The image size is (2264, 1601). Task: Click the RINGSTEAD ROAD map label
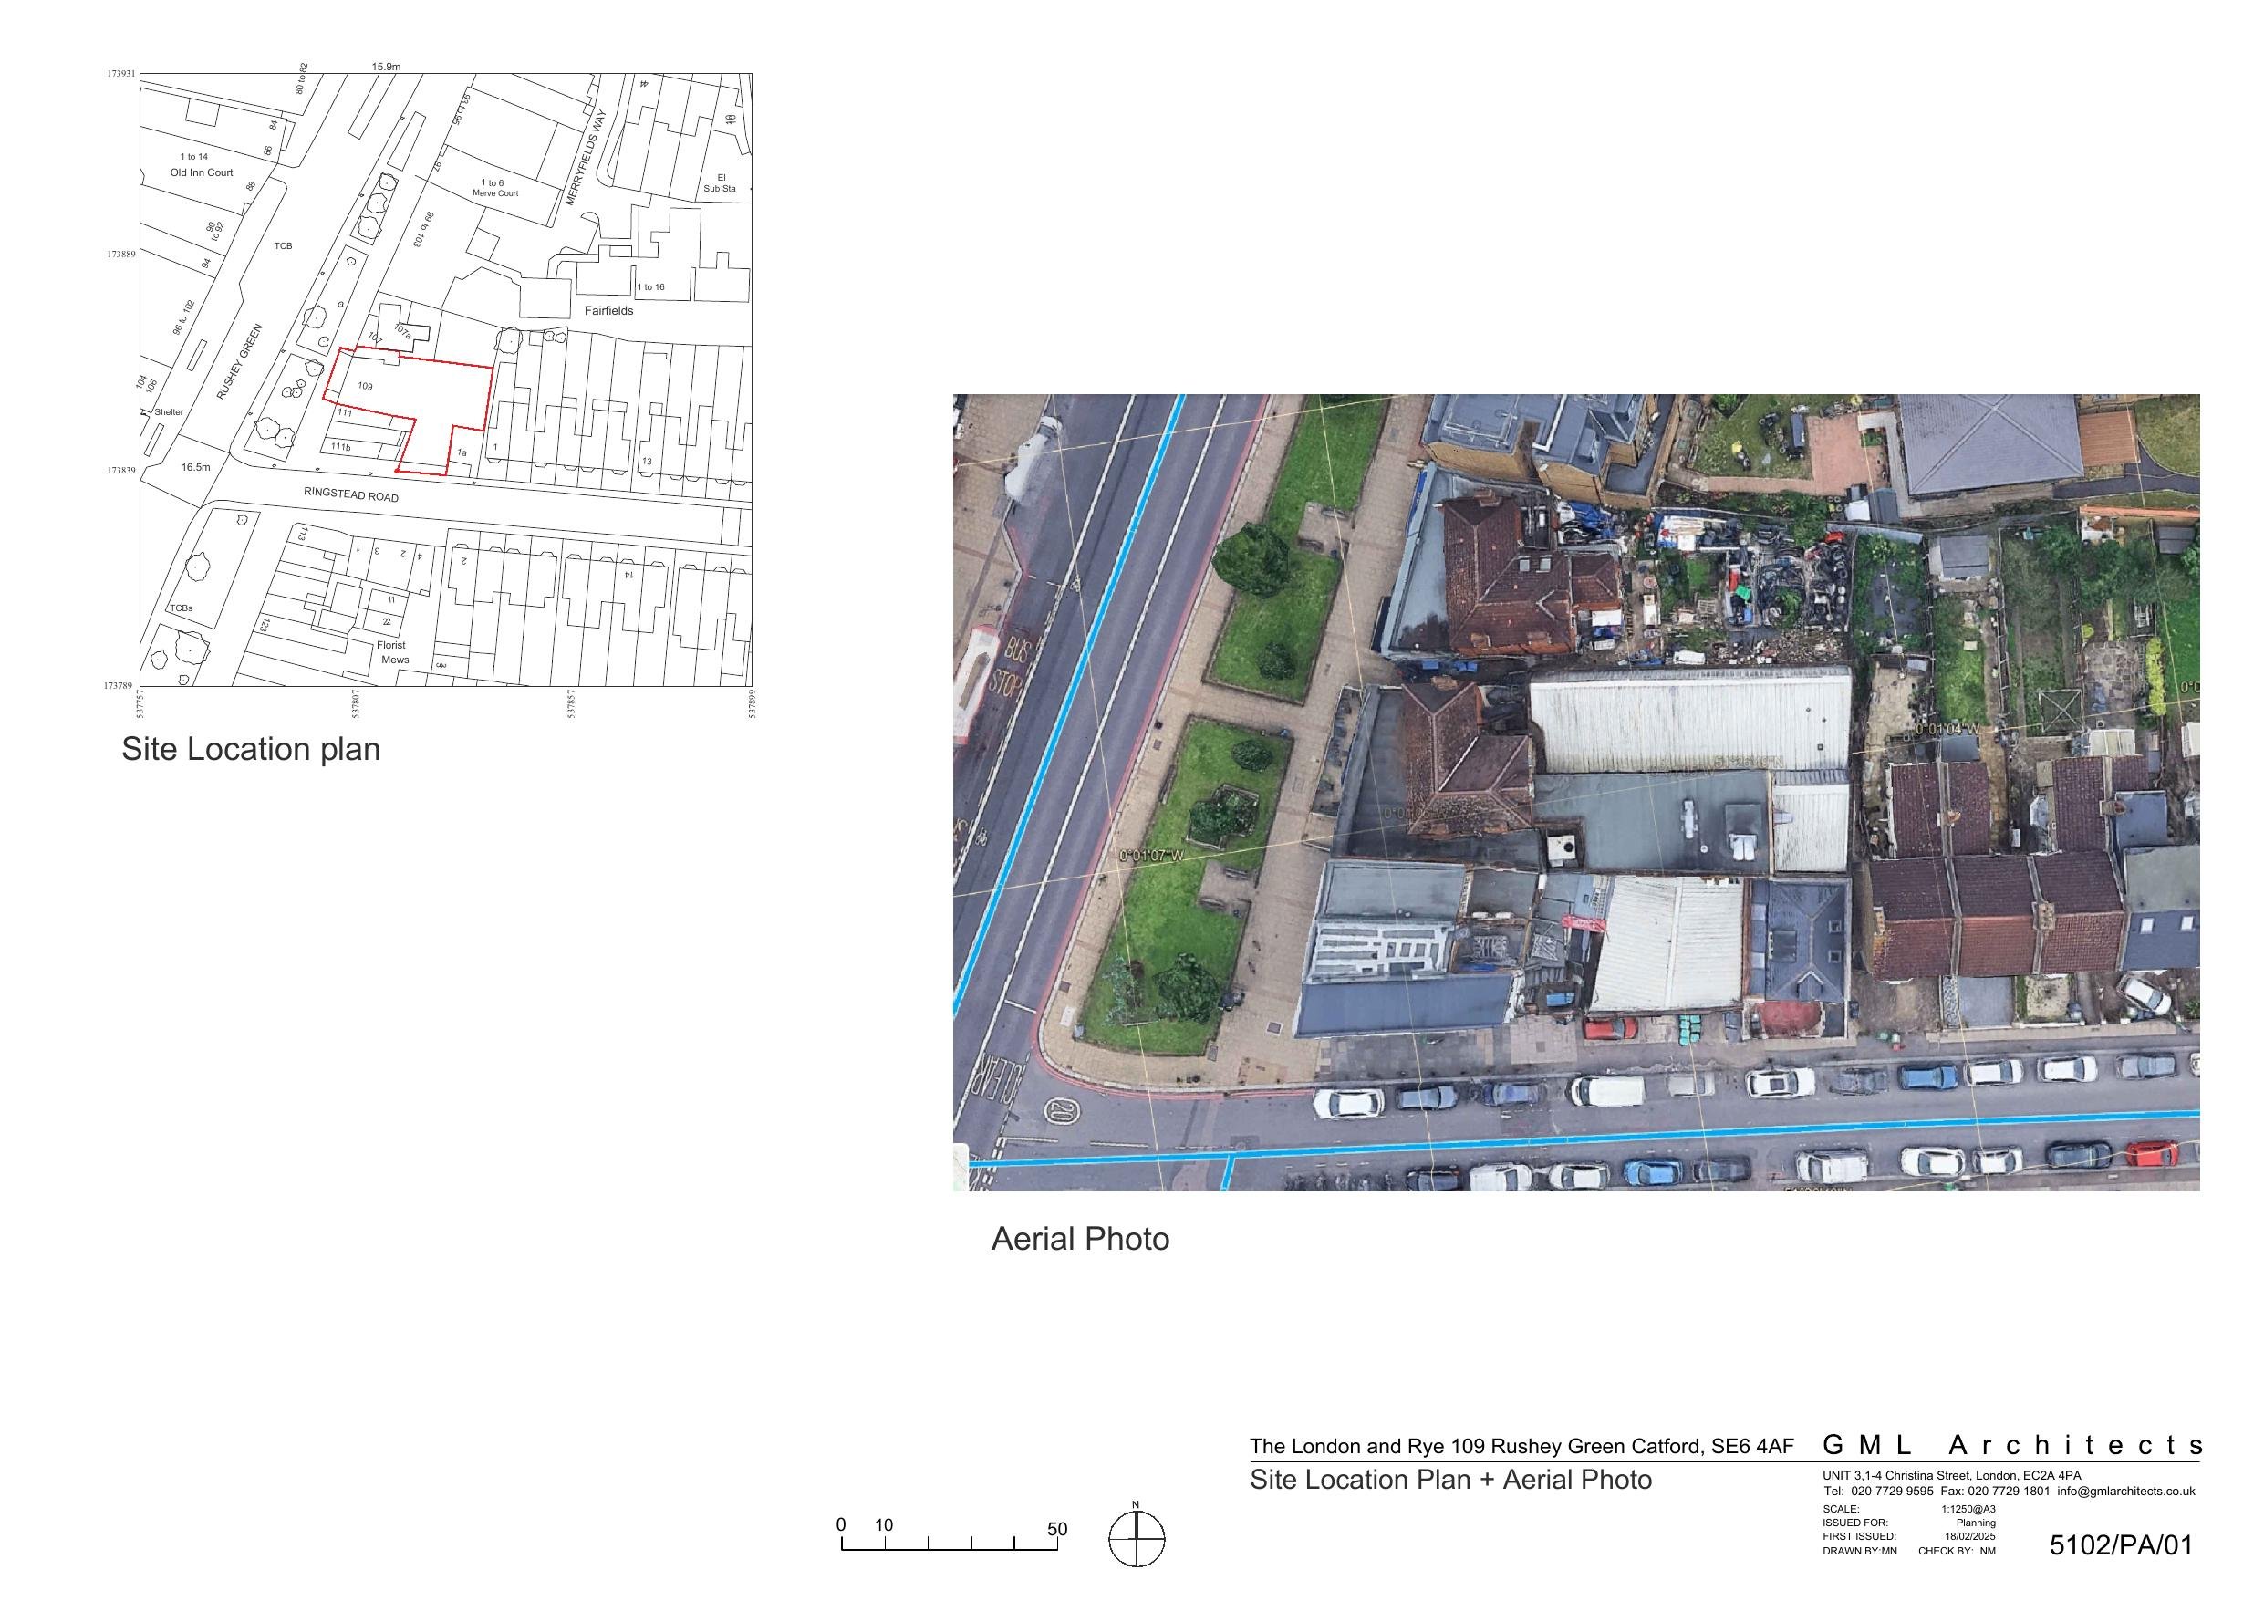pos(351,494)
